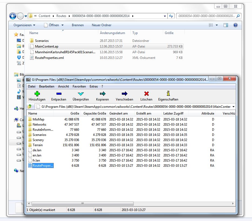Viewport: 252px width, 221px height.
Task: Click the Hinzufügen add icon in 7-Zip
Action: (x=37, y=93)
